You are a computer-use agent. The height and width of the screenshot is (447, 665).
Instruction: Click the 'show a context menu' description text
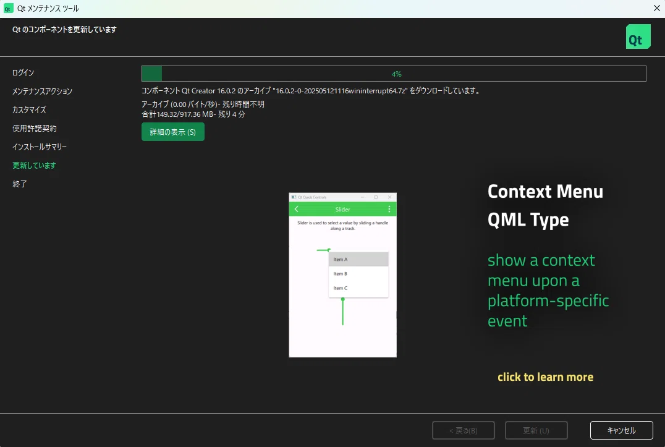[x=548, y=291]
